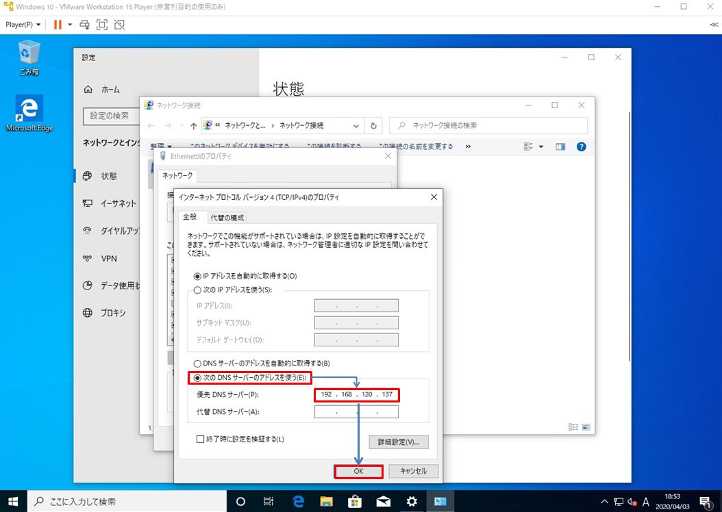The width and height of the screenshot is (722, 512).
Task: Click VMware send Ctrl+Alt+Del icon
Action: pyautogui.click(x=84, y=25)
